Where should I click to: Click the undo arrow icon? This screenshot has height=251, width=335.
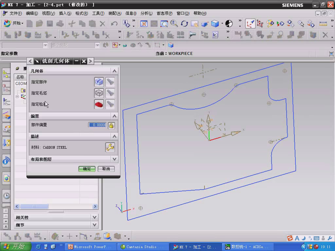pyautogui.click(x=114, y=24)
